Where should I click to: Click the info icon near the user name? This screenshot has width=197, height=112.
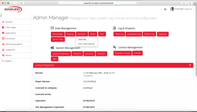coord(165,9)
